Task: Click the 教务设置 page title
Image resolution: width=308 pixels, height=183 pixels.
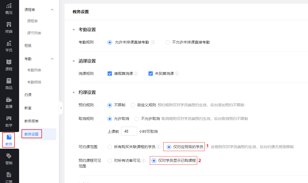Action: tap(81, 12)
